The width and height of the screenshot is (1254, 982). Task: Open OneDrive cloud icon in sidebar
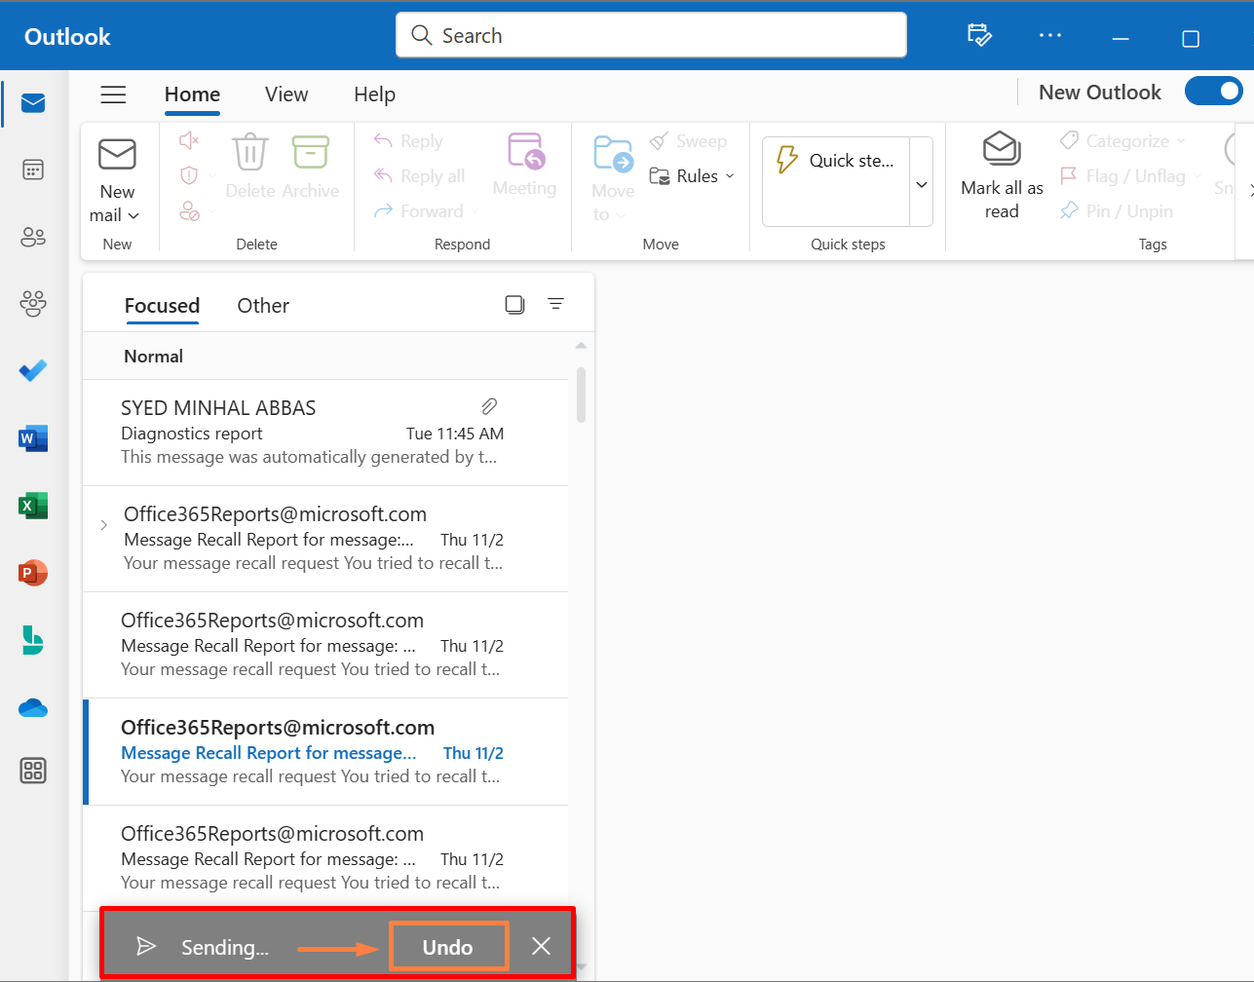coord(33,708)
